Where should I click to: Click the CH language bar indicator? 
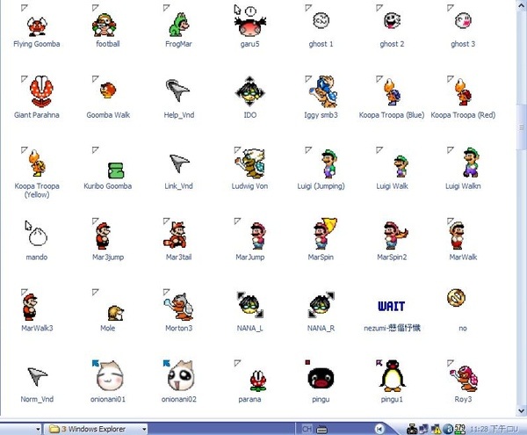(307, 429)
